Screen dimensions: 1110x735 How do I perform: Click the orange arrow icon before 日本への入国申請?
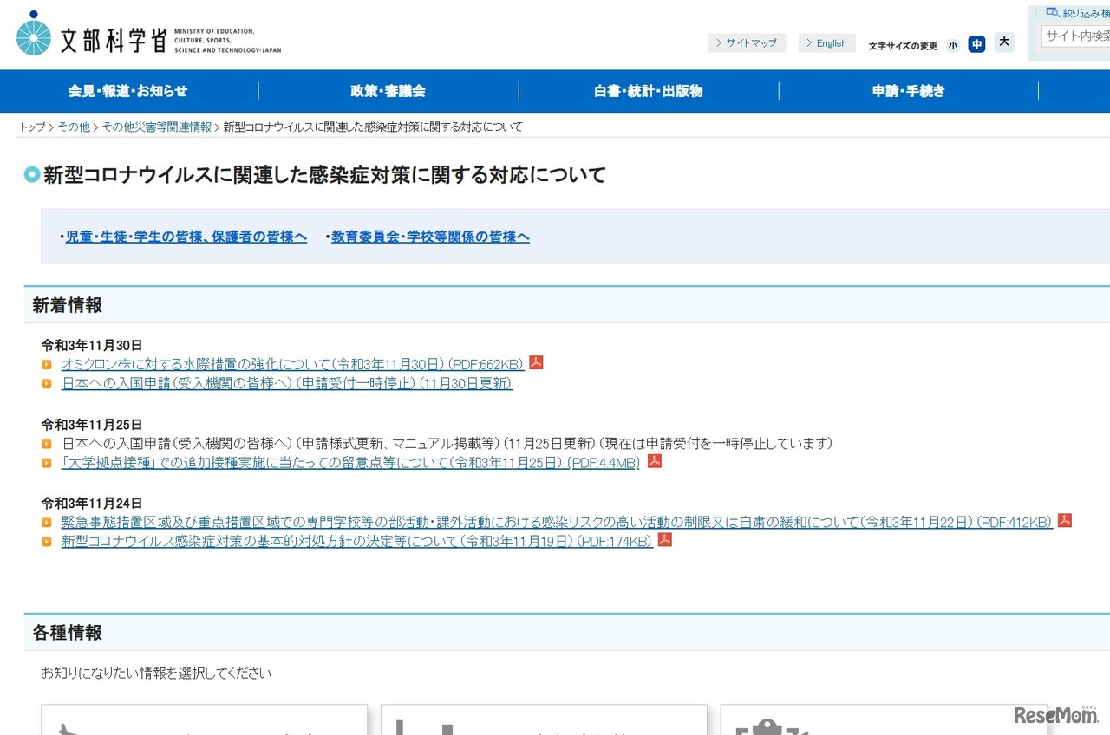(x=47, y=383)
